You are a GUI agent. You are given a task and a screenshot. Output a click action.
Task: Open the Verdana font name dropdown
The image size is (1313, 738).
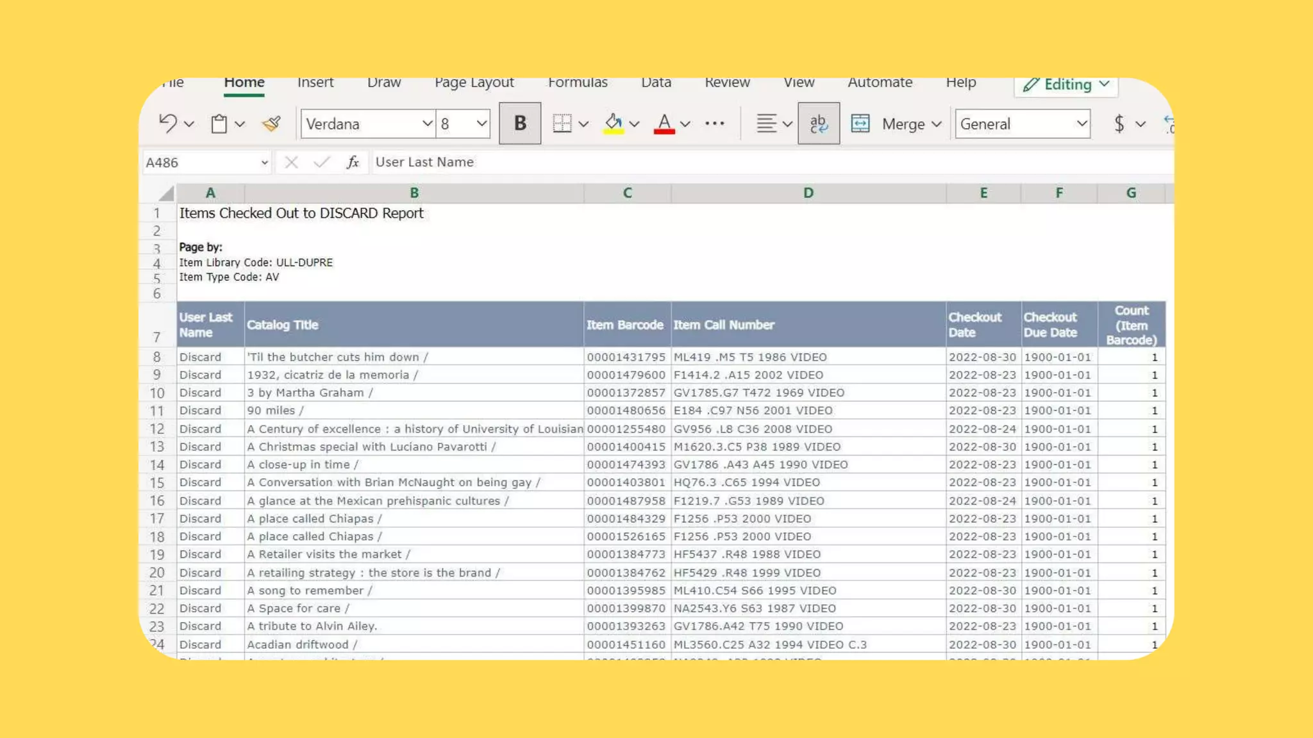pos(426,124)
